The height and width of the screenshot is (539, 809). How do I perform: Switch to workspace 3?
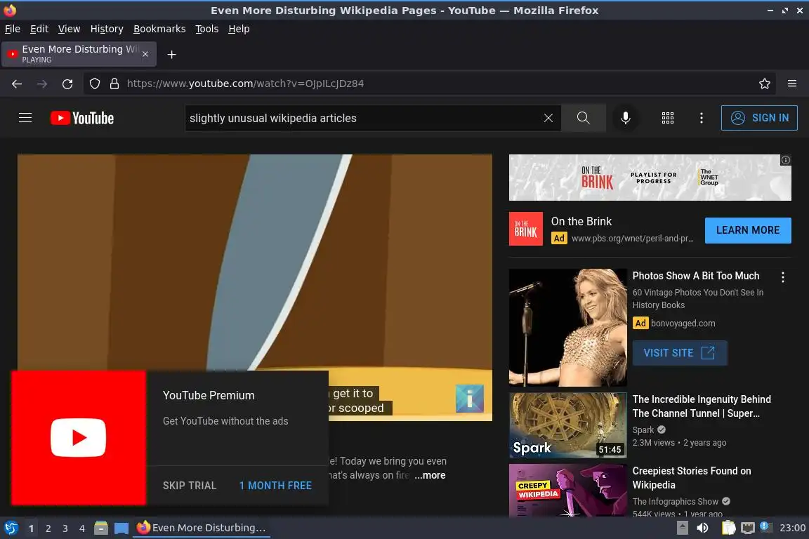[65, 528]
